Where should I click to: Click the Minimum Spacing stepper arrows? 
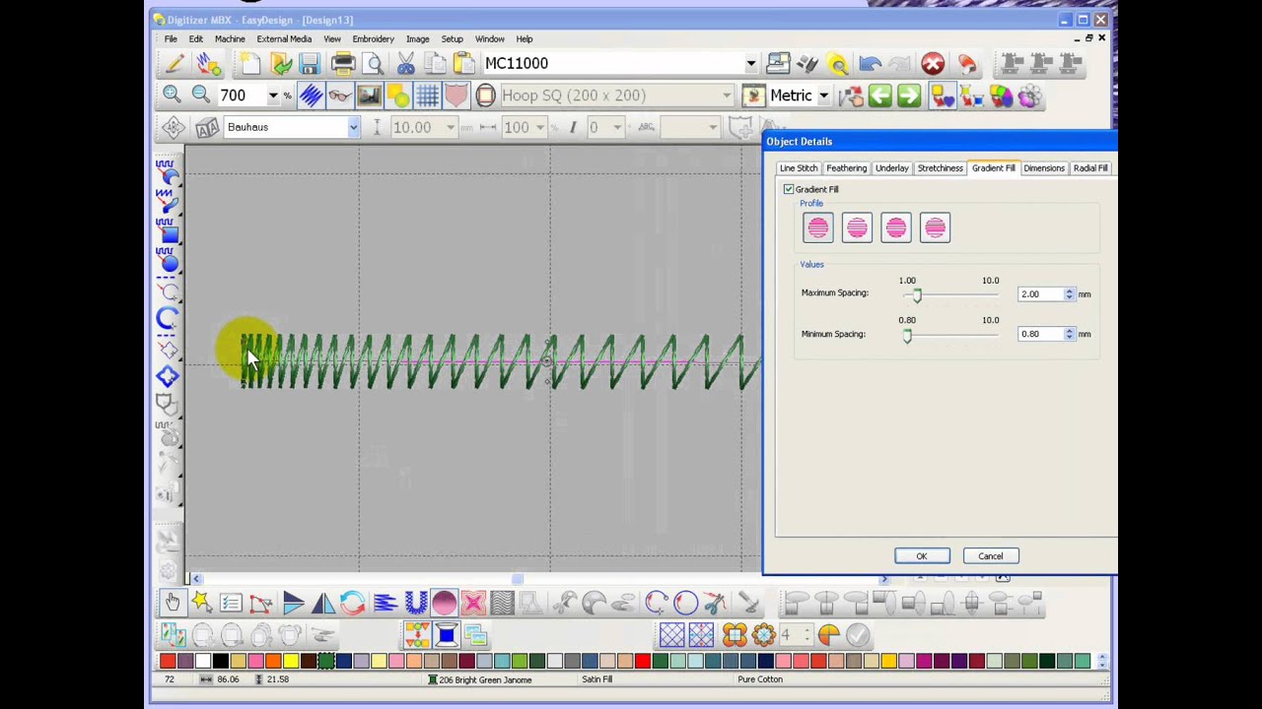coord(1070,335)
